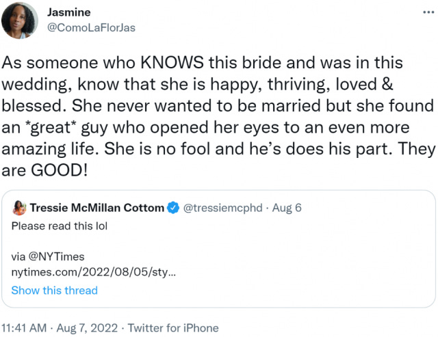Open the three-dot more options menu
Image resolution: width=438 pixels, height=337 pixels.
428,12
